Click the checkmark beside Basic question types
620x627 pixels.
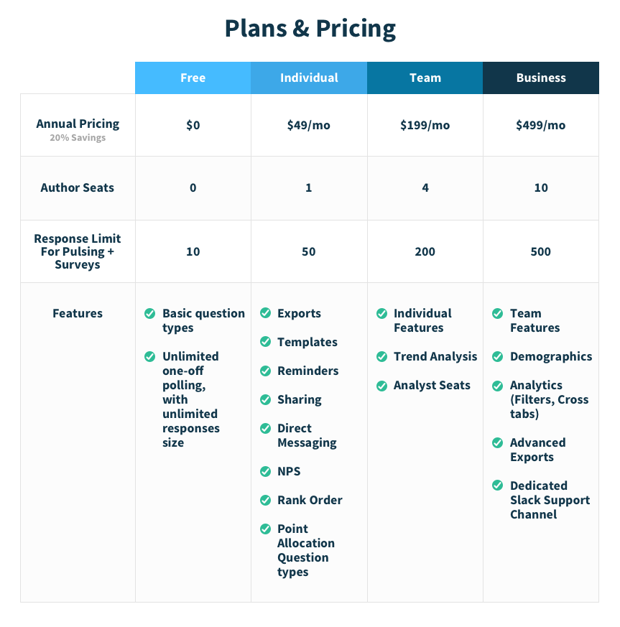point(150,313)
